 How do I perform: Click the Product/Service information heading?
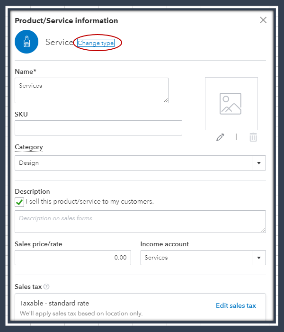tap(66, 21)
